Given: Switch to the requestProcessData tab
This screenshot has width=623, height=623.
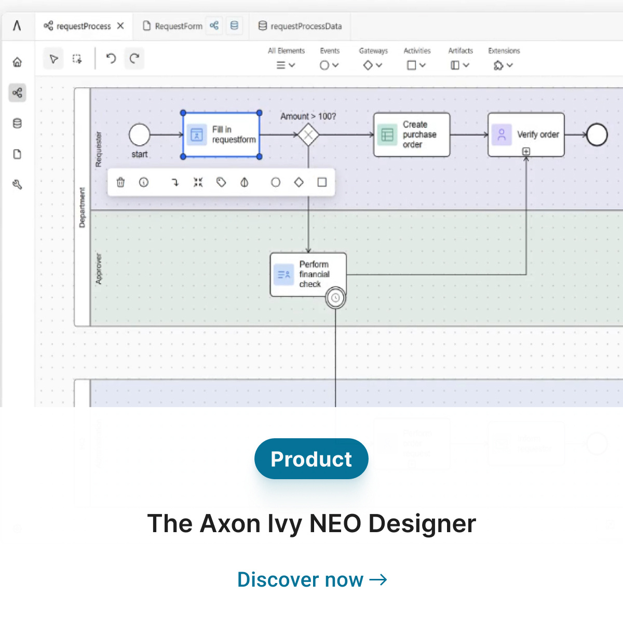Looking at the screenshot, I should pyautogui.click(x=300, y=26).
